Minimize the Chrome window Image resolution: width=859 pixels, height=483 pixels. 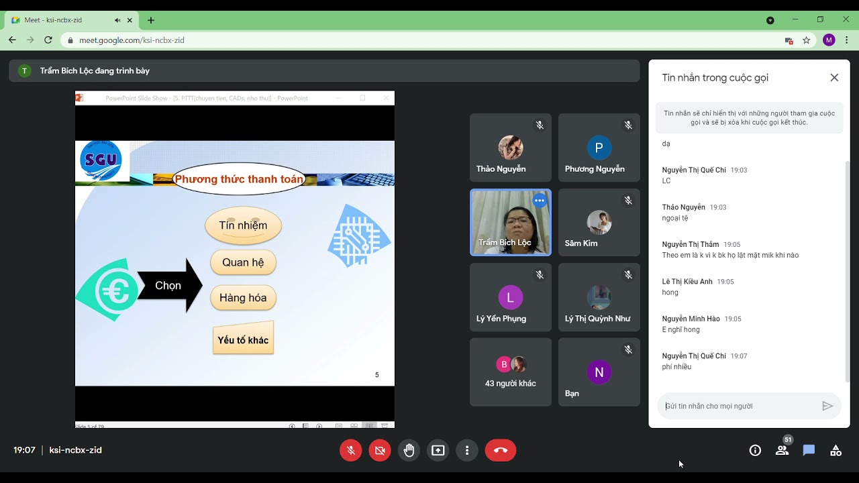[795, 19]
